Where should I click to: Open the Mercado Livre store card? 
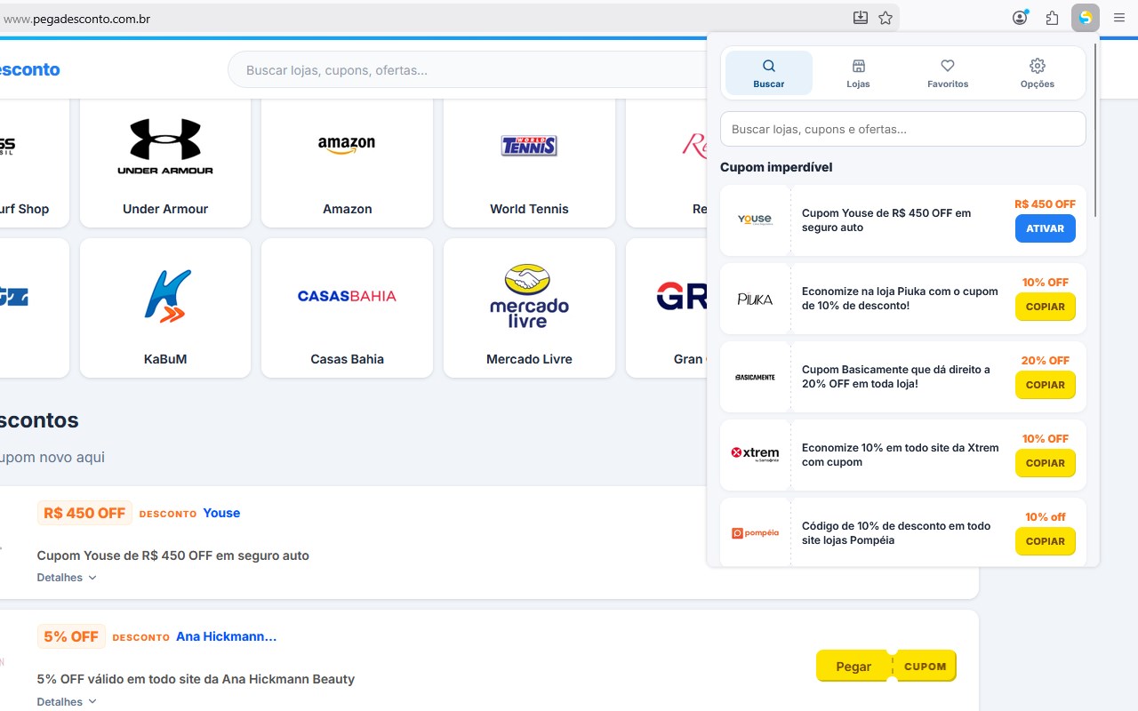tap(529, 308)
